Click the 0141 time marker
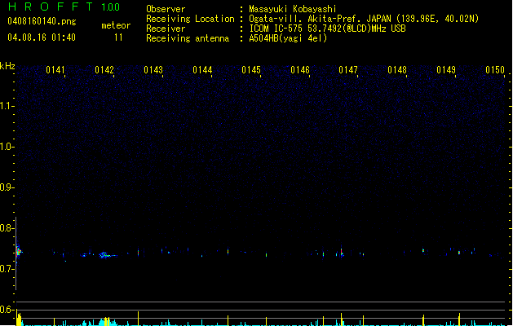This screenshot has height=326, width=513. [x=55, y=70]
